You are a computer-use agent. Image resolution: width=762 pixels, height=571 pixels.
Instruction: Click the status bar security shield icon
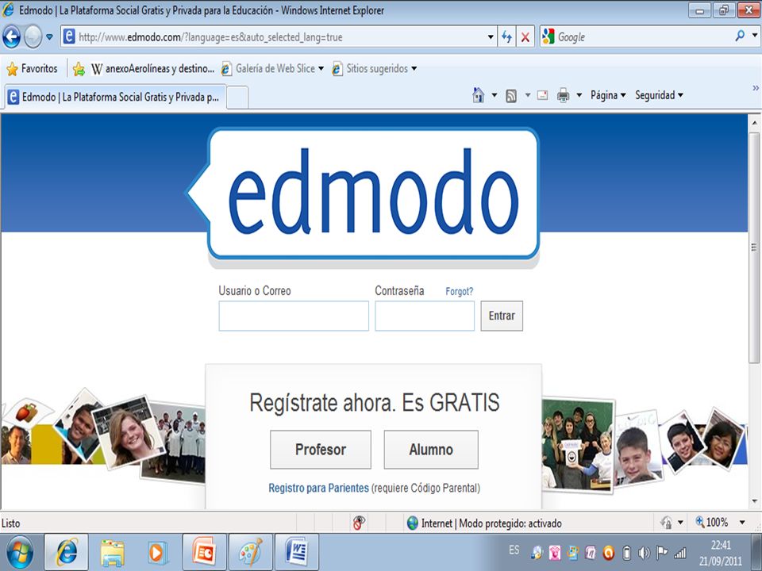(x=666, y=523)
